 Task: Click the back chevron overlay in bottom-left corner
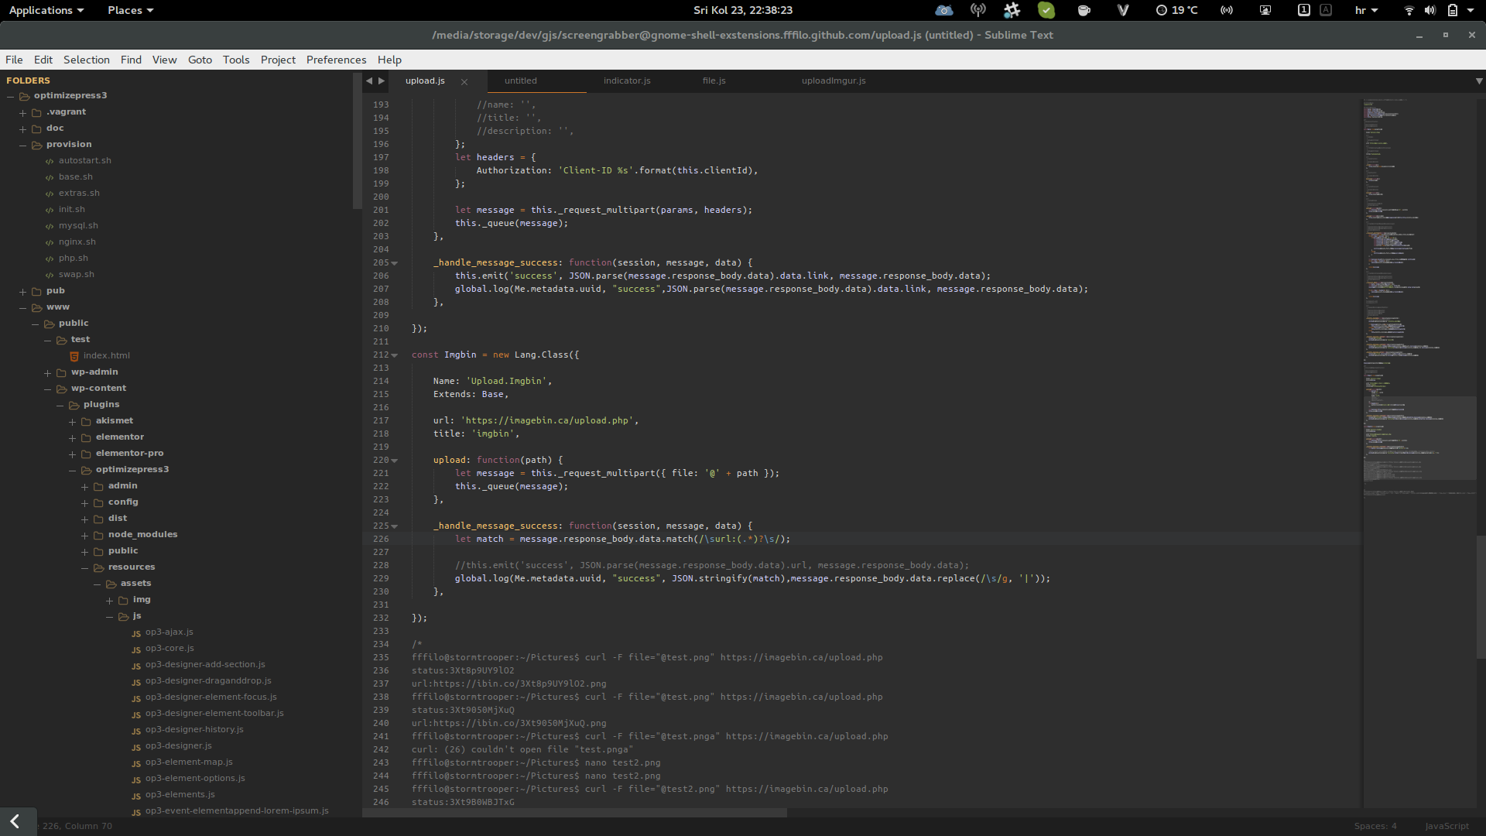(x=15, y=821)
